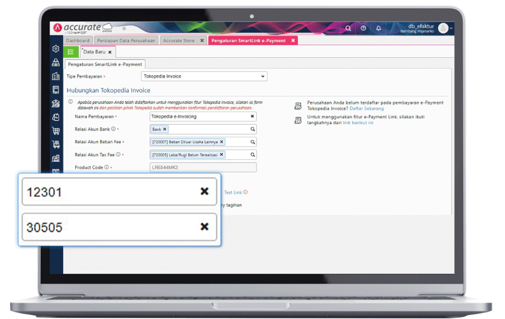Show info icon next to Test Link
Image resolution: width=505 pixels, height=319 pixels.
click(245, 192)
